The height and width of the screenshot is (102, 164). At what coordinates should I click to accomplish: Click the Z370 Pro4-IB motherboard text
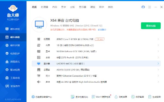[72, 58]
